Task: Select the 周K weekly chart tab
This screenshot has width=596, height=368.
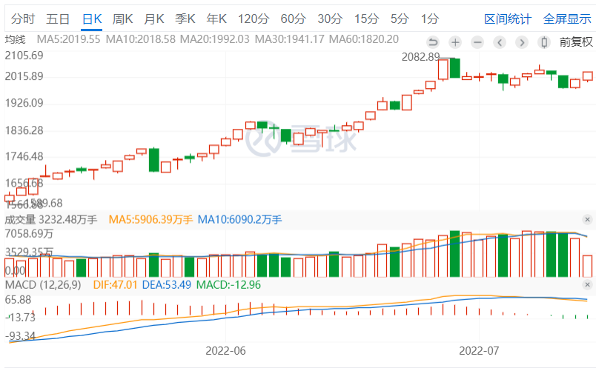Action: [x=123, y=19]
